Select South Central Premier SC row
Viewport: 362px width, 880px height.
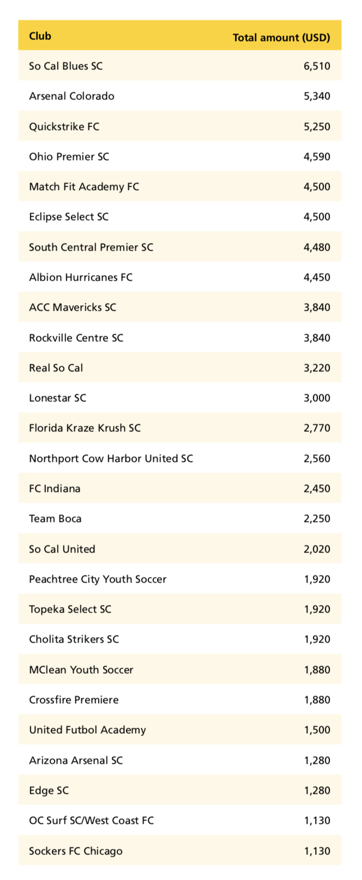click(x=180, y=247)
